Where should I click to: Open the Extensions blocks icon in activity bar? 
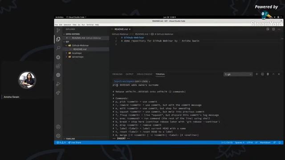pos(58,66)
